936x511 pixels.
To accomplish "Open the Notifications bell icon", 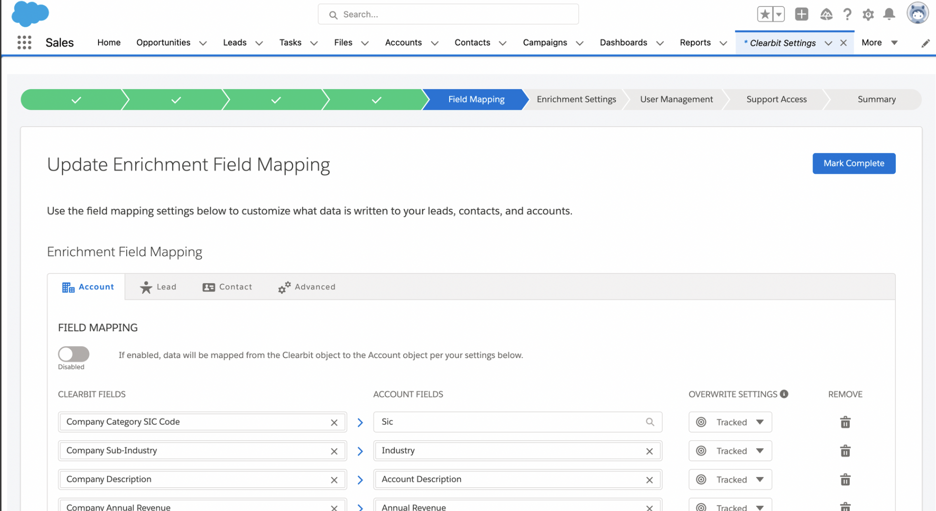I will coord(889,14).
